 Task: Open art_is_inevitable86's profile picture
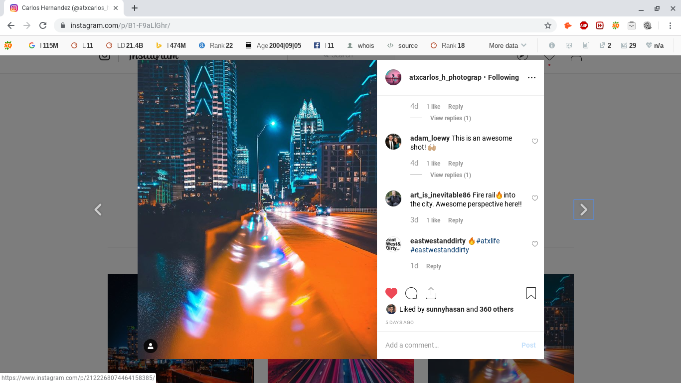[x=393, y=198]
